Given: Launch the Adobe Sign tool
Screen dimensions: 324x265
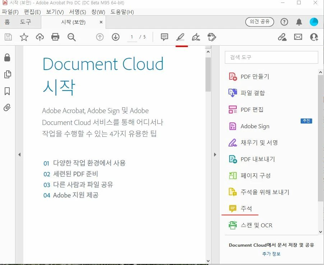Looking at the screenshot, I should click(x=249, y=126).
